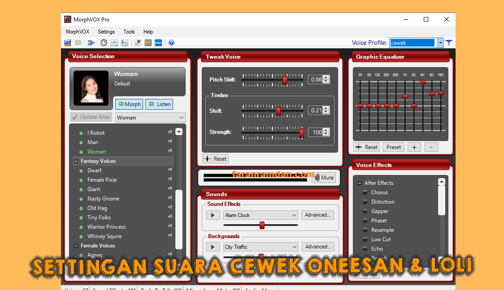Click the Strength value field showing 100
504x290 pixels.
coord(316,132)
